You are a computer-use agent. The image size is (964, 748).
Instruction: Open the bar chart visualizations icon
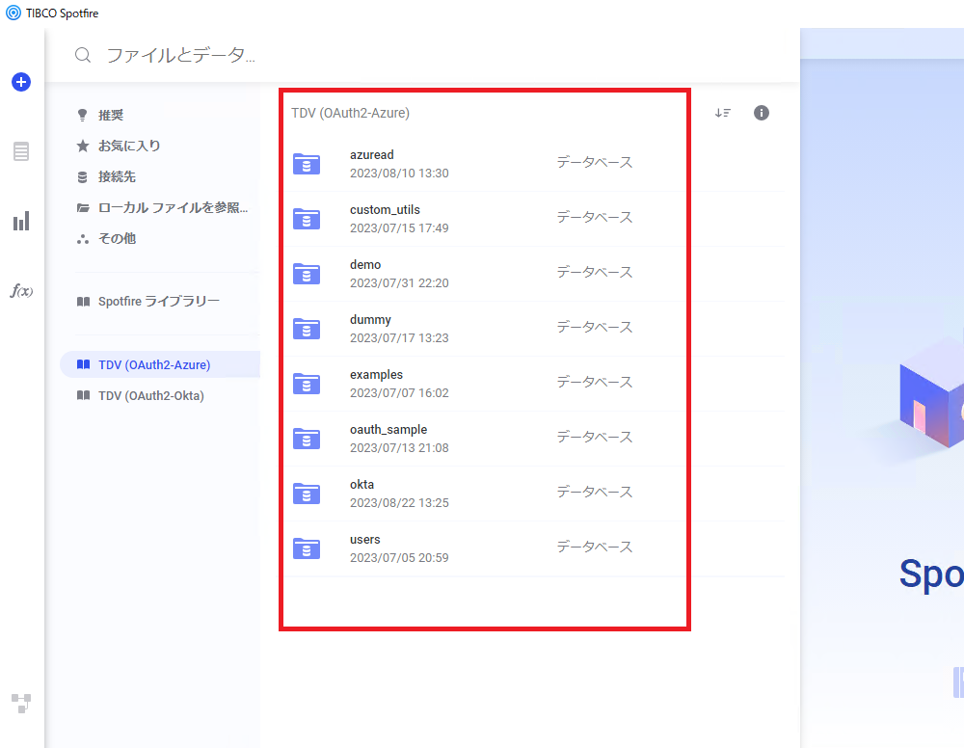point(21,222)
